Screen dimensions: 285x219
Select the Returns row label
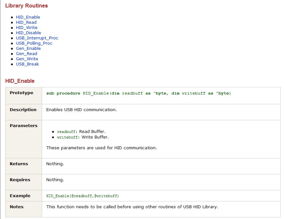pos(19,164)
